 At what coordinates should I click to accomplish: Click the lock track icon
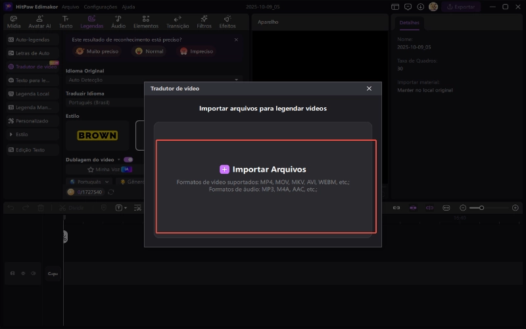(x=12, y=273)
